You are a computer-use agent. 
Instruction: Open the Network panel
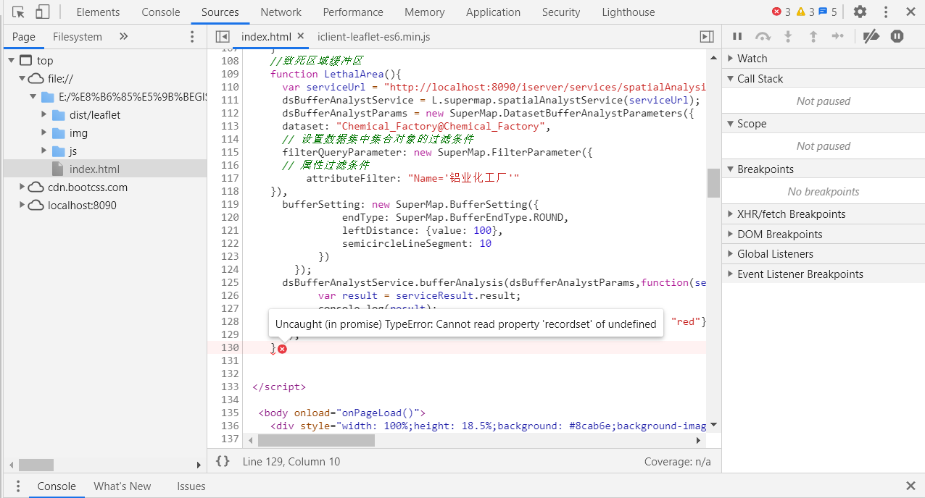coord(281,12)
